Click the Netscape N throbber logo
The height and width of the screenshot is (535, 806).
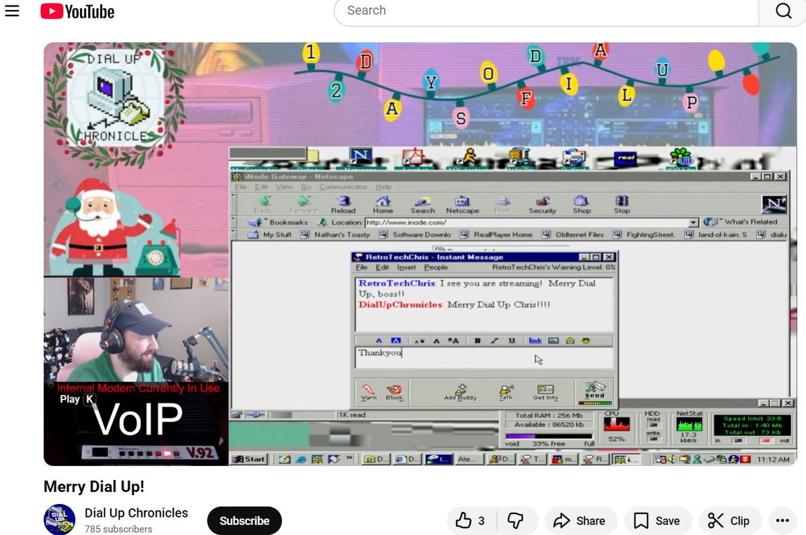[774, 205]
